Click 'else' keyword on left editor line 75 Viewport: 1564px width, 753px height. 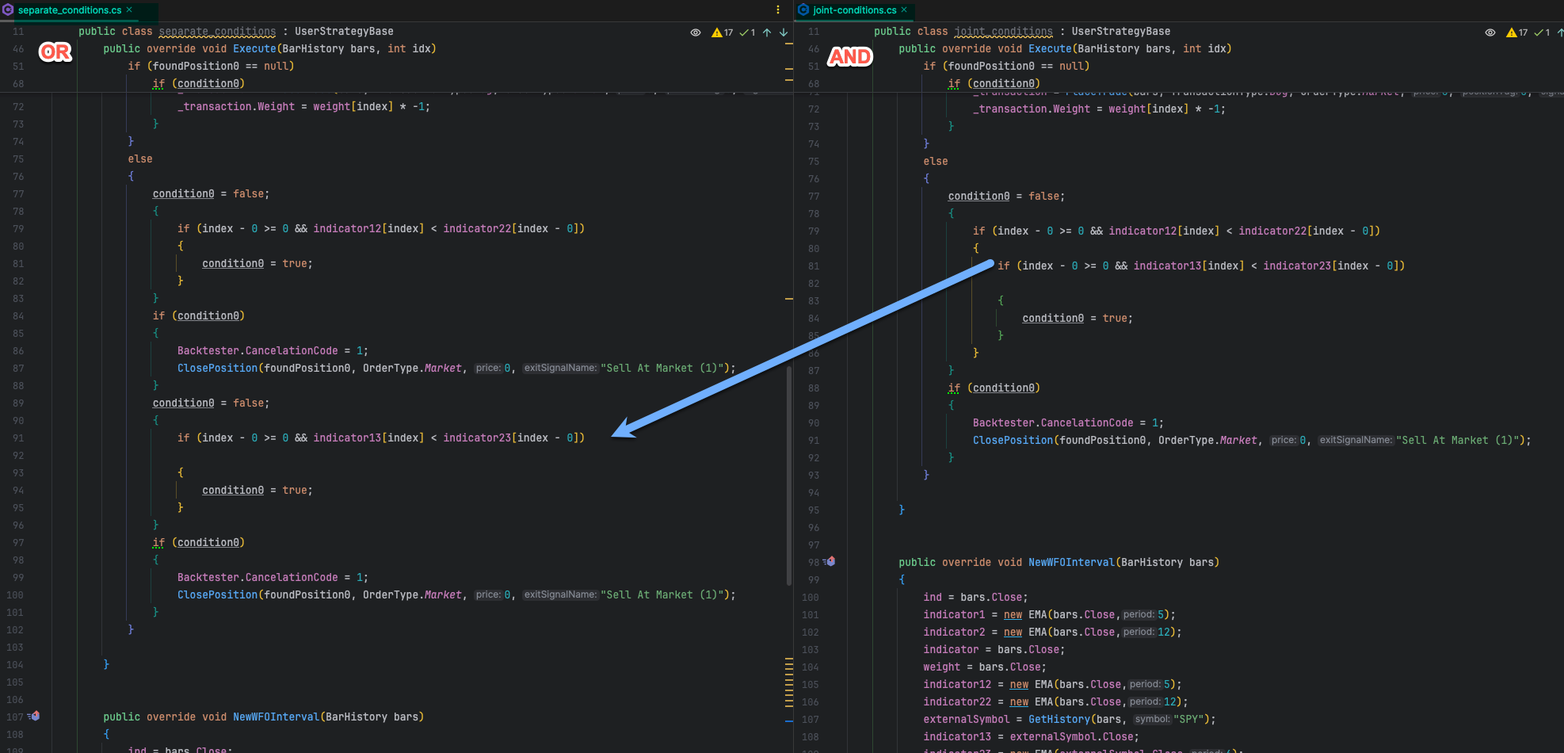pos(140,159)
